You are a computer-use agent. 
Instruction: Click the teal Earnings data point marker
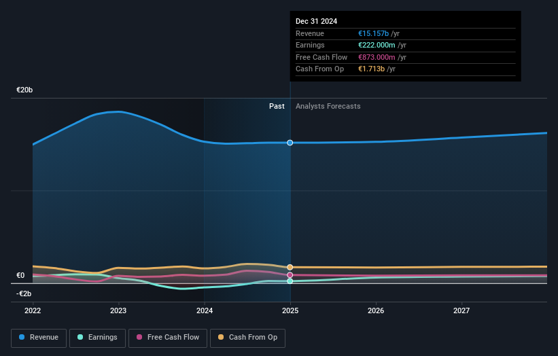pyautogui.click(x=290, y=281)
